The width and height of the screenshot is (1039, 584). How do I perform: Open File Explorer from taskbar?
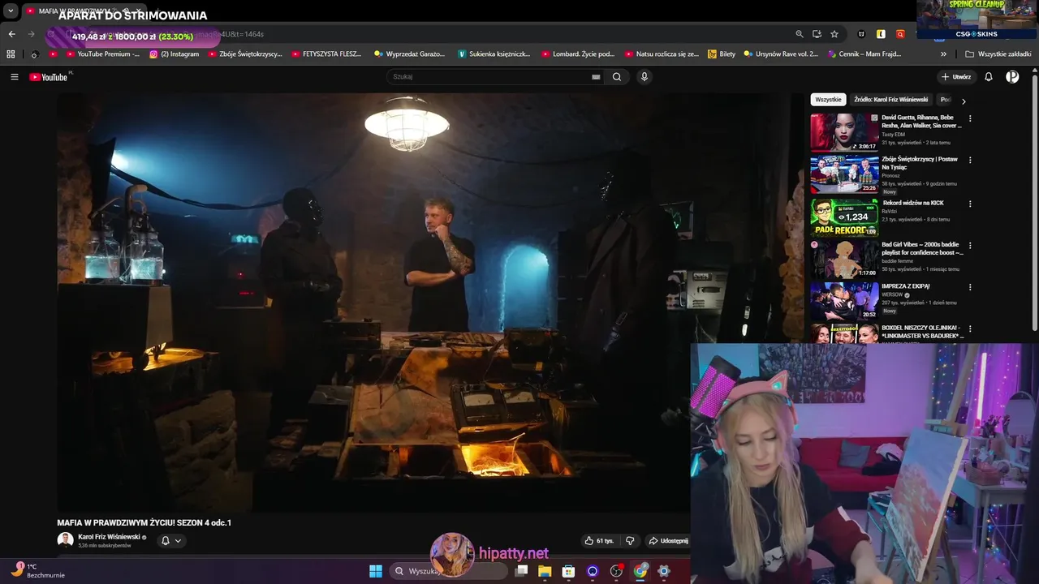tap(545, 571)
